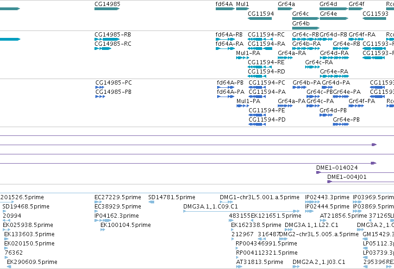This screenshot has width=394, height=269.
Task: Select DMG1-chr3L.5.001.a.5prime
Action: [226, 202]
